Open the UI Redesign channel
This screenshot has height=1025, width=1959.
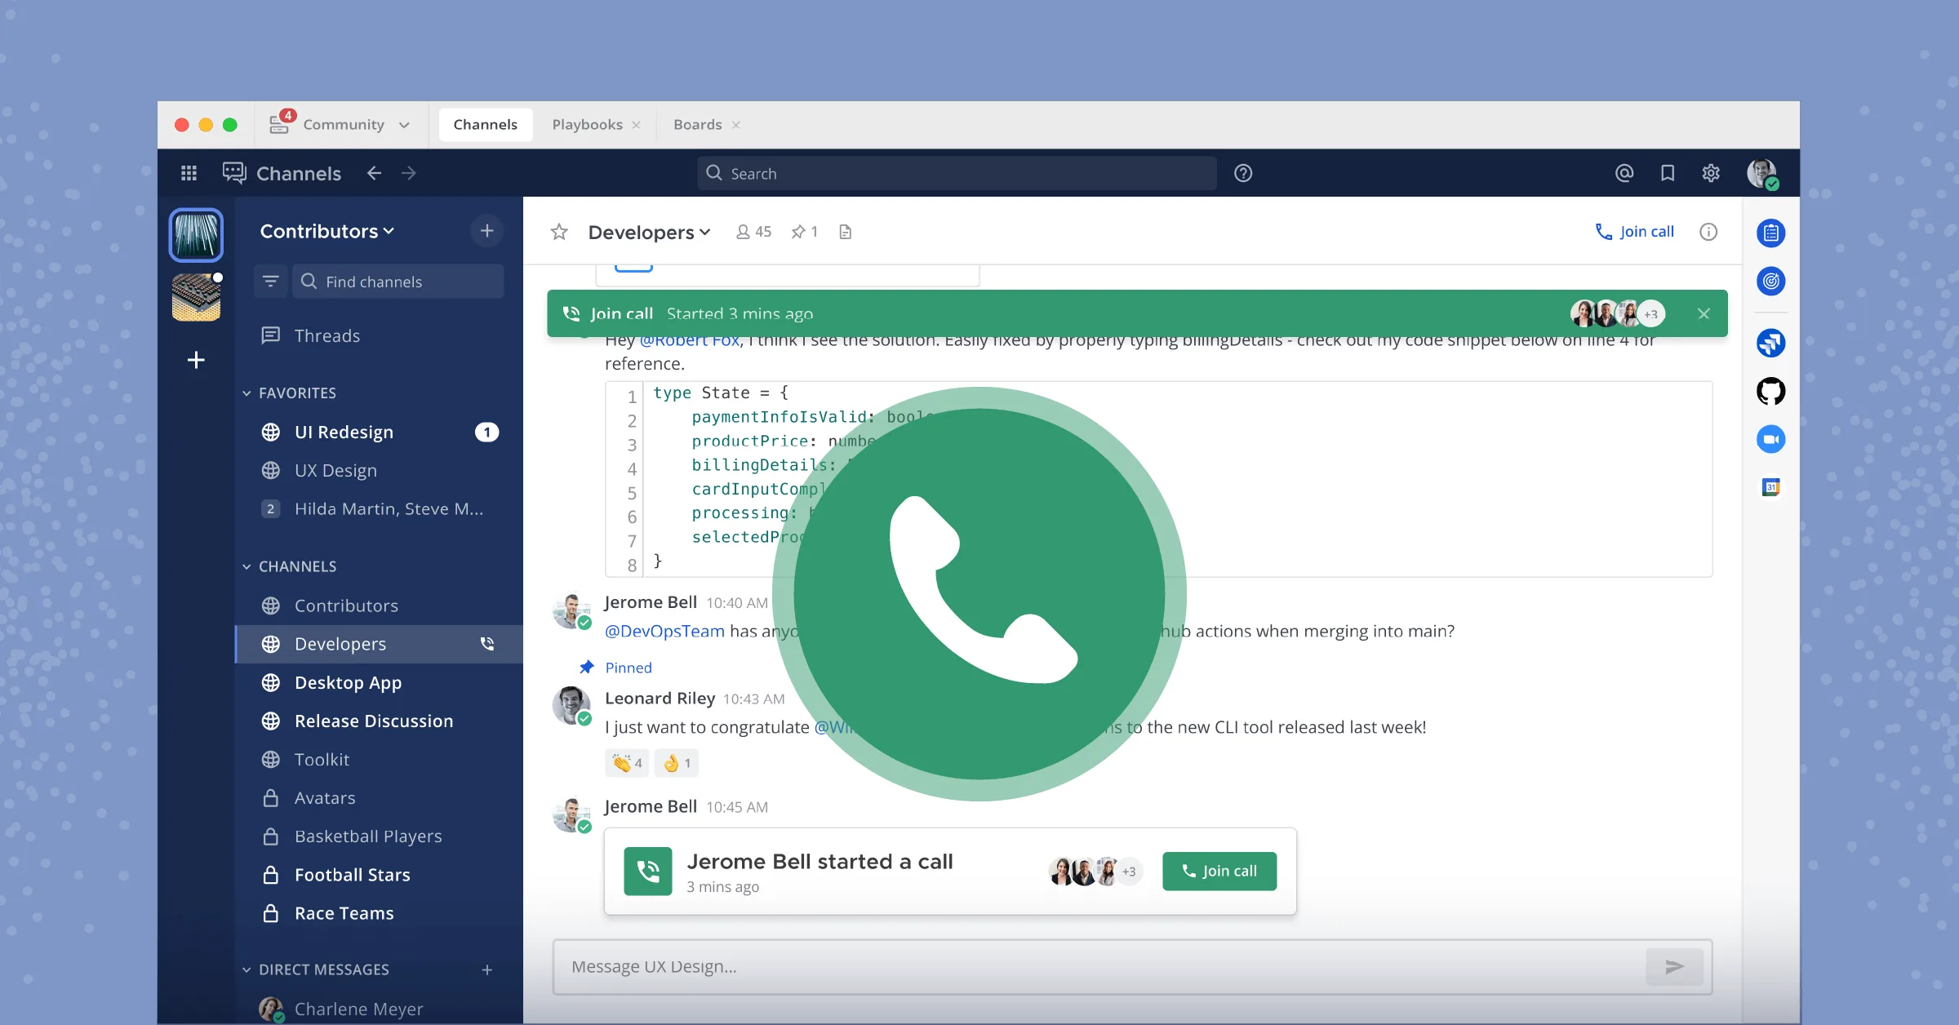point(380,433)
